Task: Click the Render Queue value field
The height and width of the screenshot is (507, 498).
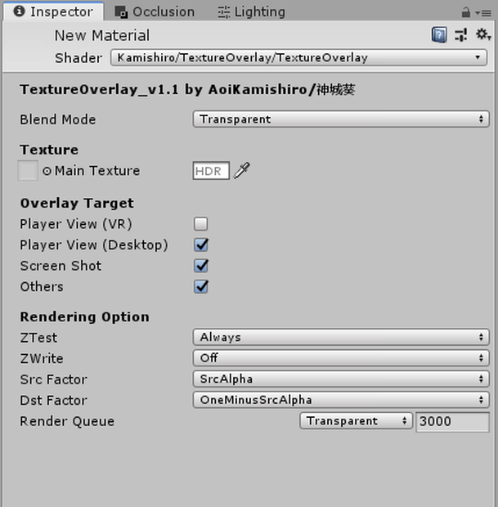Action: pyautogui.click(x=452, y=421)
